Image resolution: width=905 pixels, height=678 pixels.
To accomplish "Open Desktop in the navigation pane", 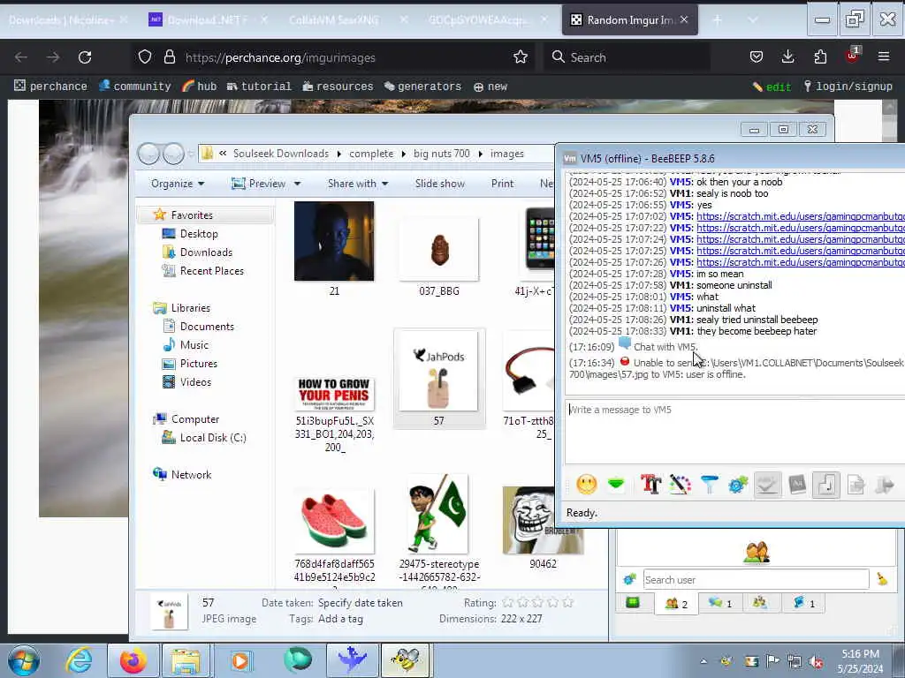I will point(199,233).
